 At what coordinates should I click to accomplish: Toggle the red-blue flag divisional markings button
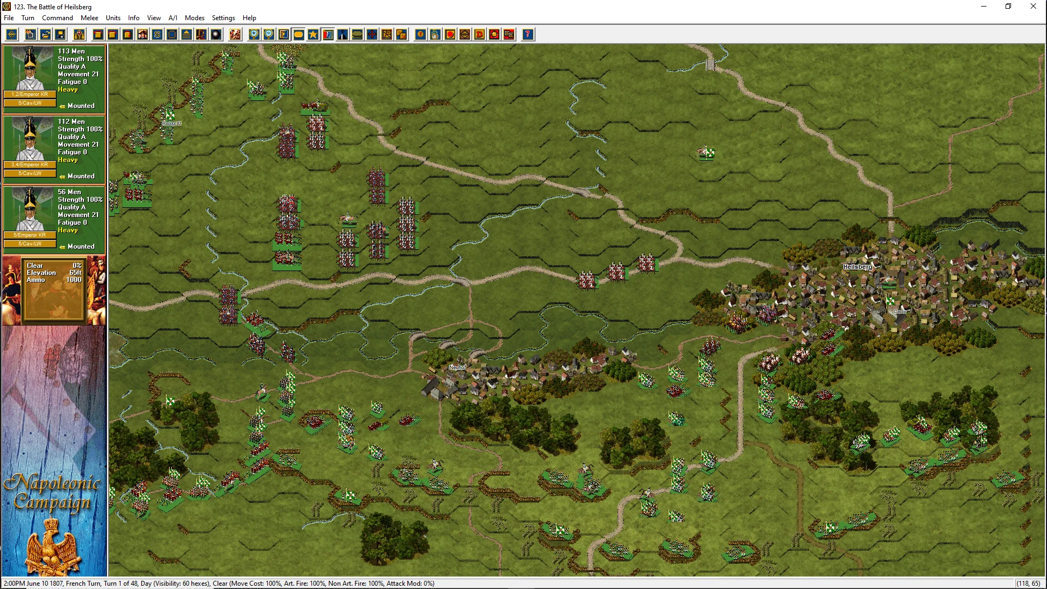[x=328, y=35]
